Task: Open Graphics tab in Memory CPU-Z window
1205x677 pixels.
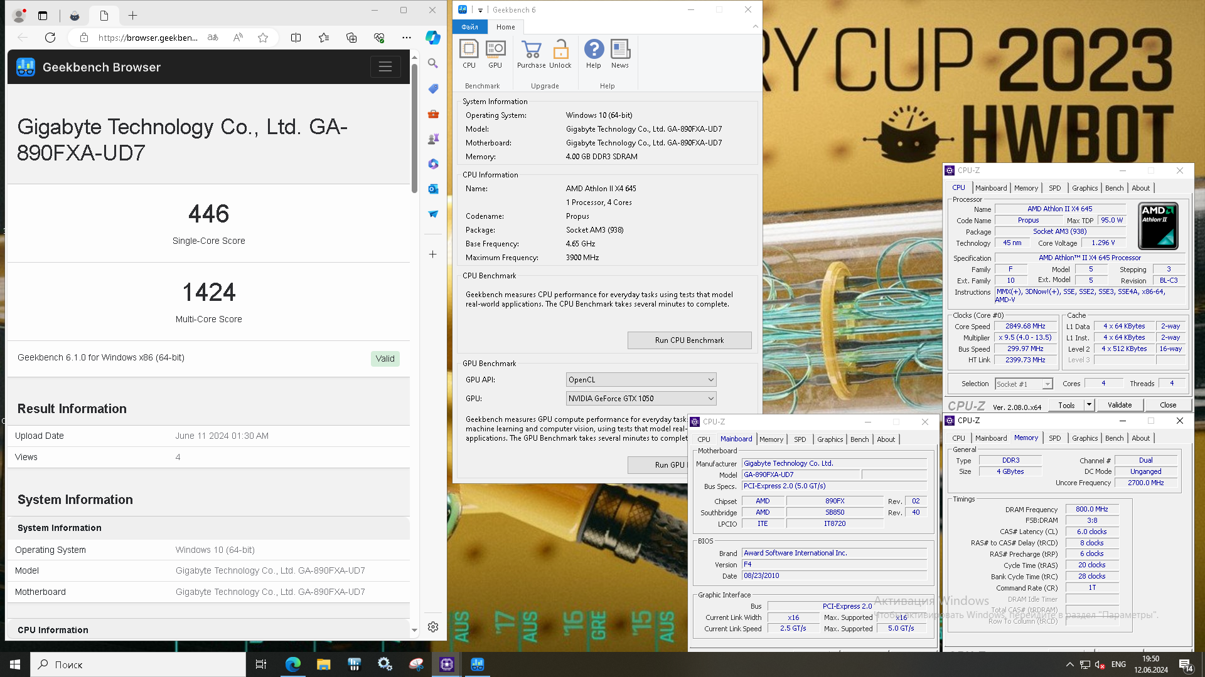Action: 1085,438
